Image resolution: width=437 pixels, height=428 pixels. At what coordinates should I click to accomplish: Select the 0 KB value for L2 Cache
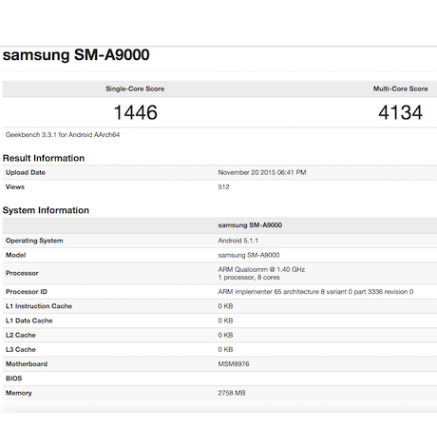click(225, 335)
